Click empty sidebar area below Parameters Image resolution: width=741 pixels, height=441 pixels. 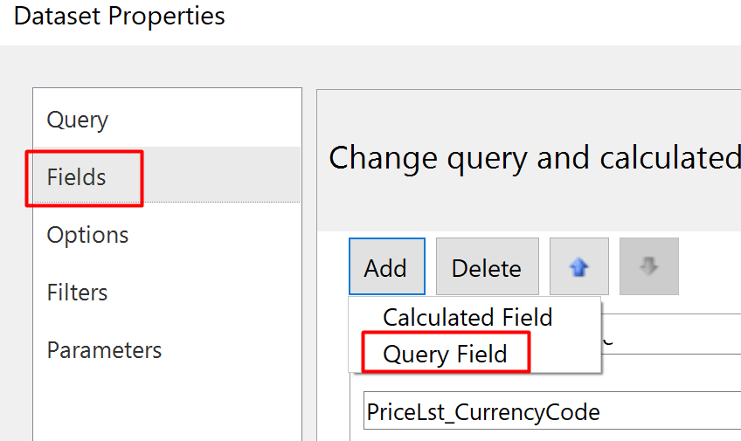166,403
